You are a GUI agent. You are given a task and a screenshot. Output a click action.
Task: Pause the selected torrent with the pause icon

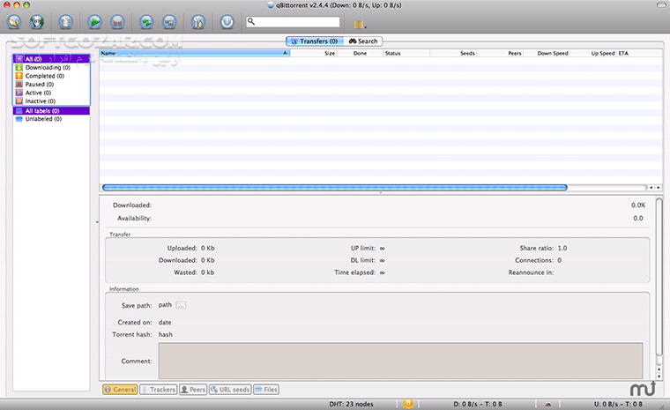pos(117,22)
